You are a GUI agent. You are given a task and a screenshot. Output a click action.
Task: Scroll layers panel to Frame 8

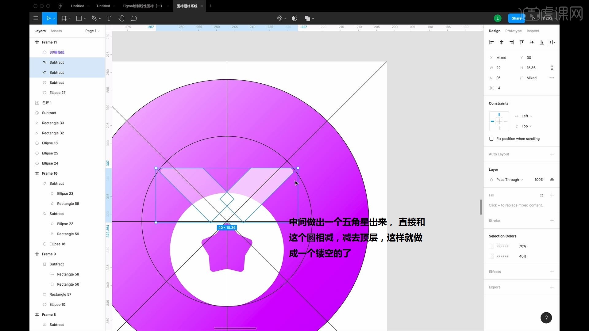coord(49,314)
